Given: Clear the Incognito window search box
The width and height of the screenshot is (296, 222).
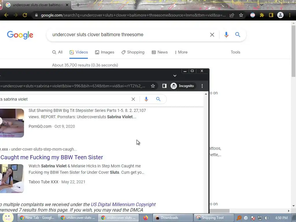Looking at the screenshot, I should point(133,99).
